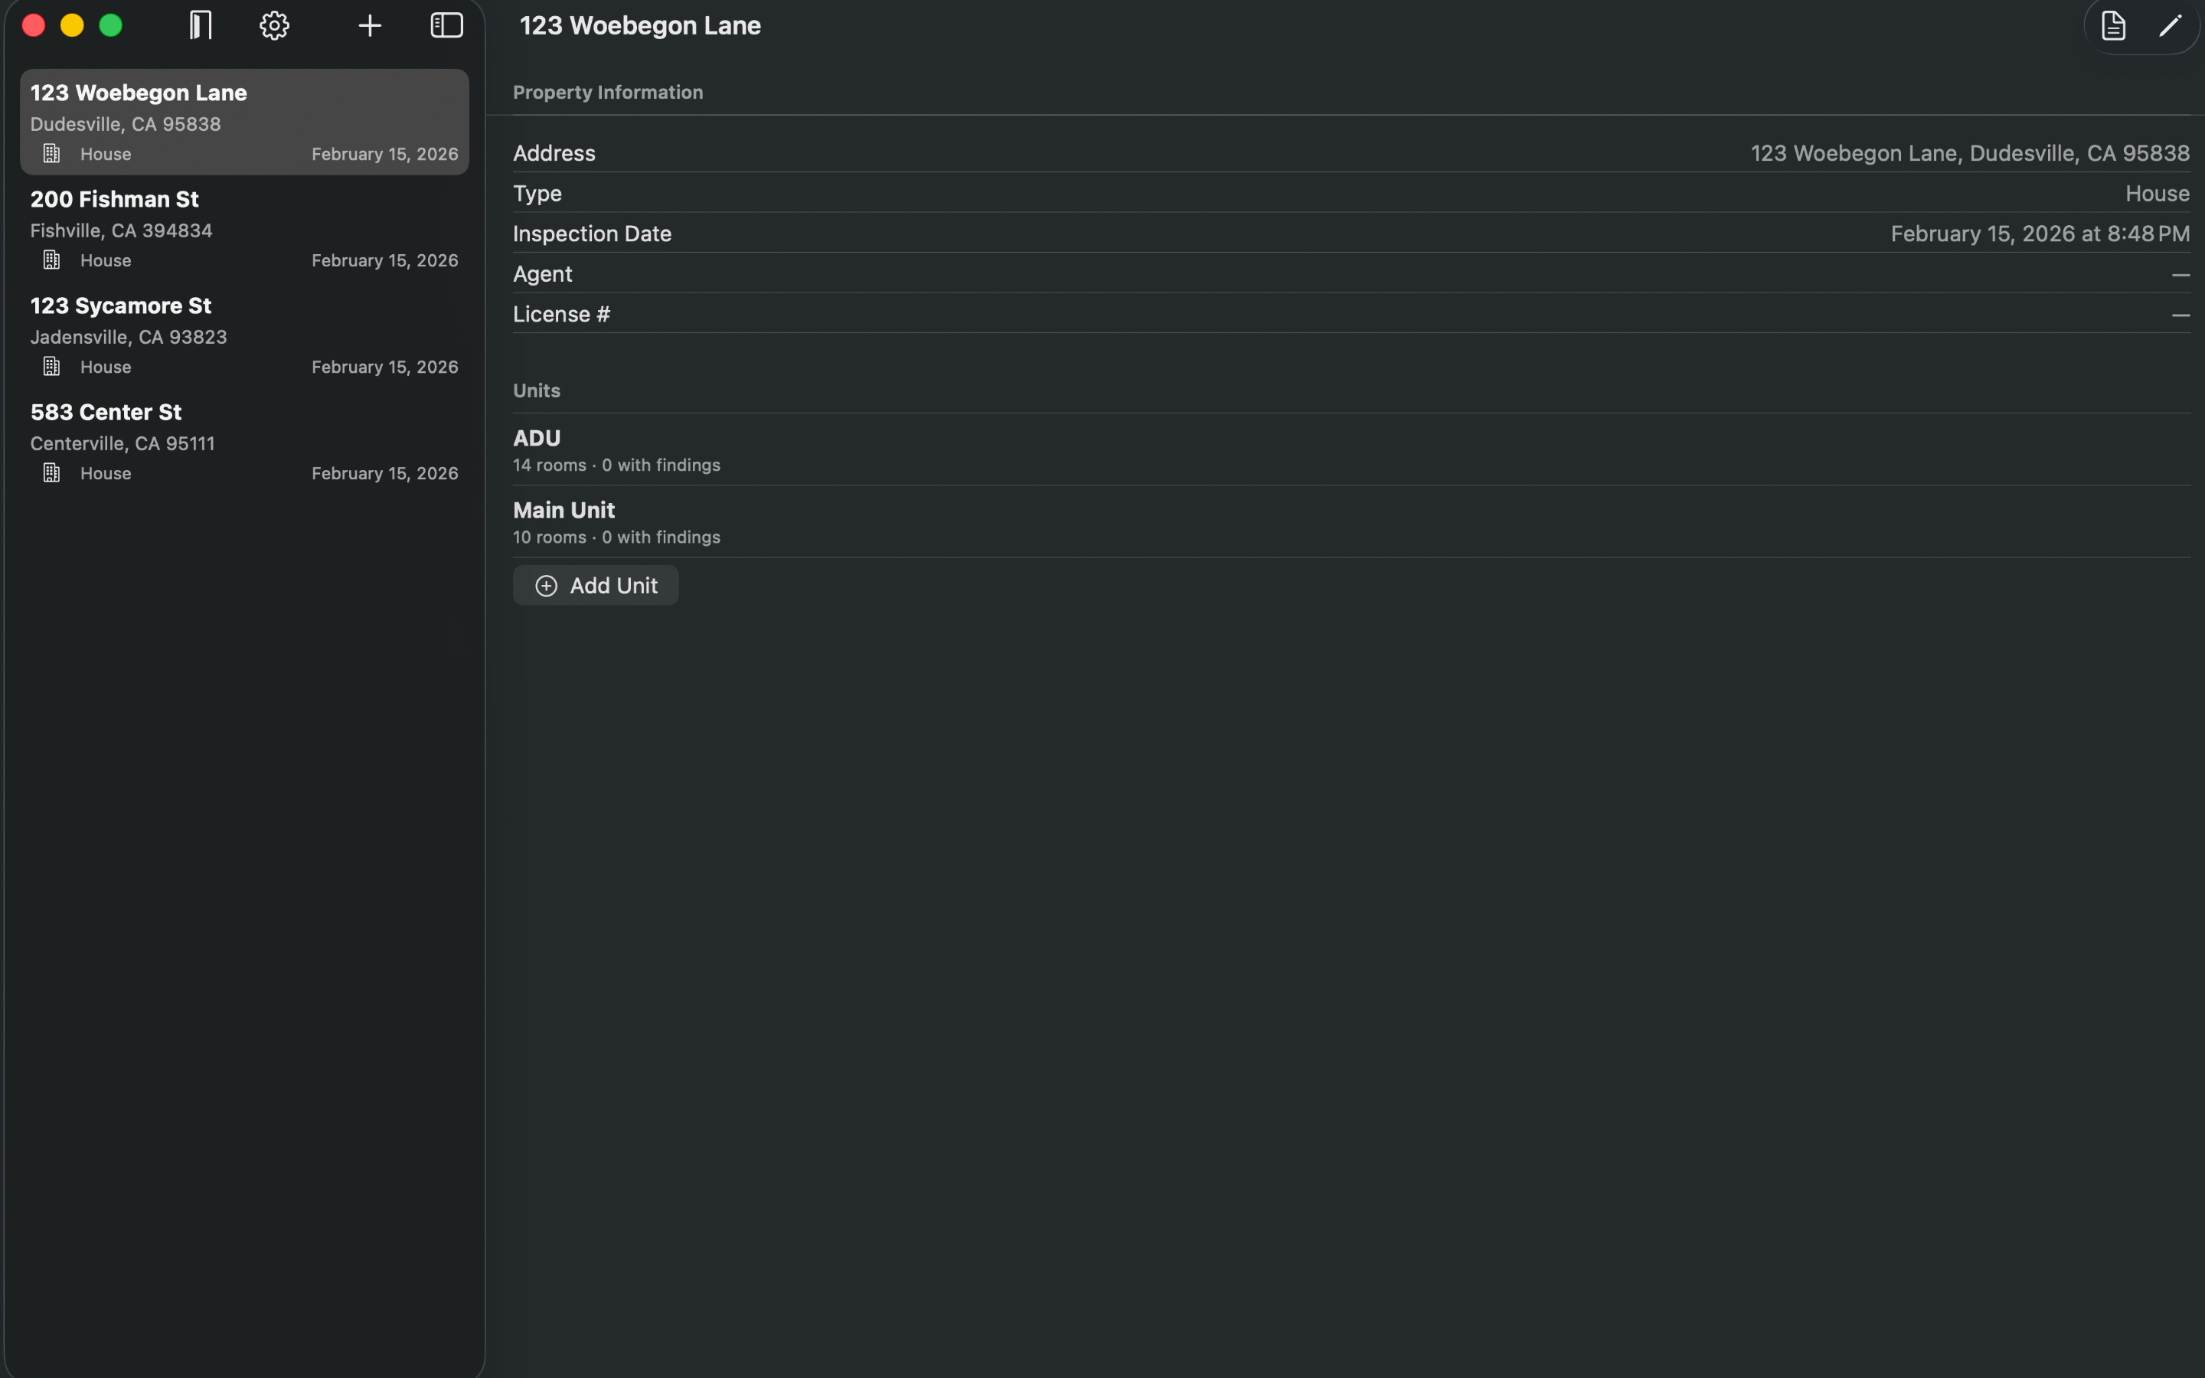
Task: Open the ADU unit with 14 rooms
Action: pos(1351,450)
